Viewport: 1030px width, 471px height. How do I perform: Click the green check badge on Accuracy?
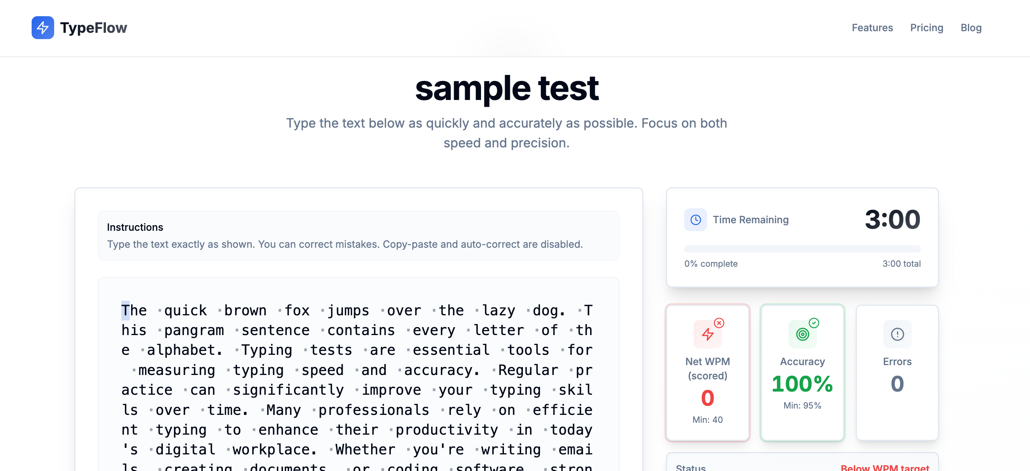pyautogui.click(x=814, y=323)
